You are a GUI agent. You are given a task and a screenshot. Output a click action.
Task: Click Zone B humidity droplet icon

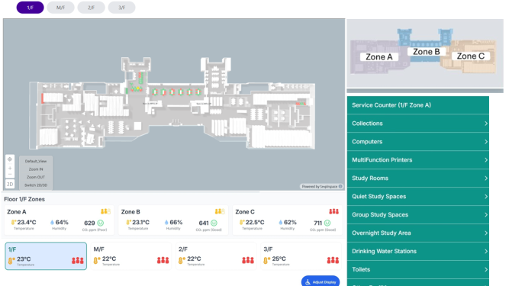tap(166, 223)
